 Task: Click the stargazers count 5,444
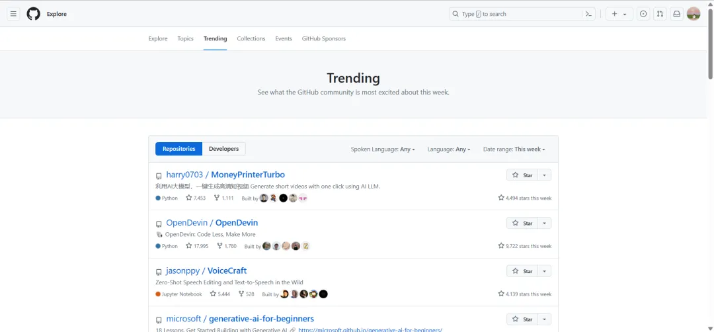(x=220, y=294)
